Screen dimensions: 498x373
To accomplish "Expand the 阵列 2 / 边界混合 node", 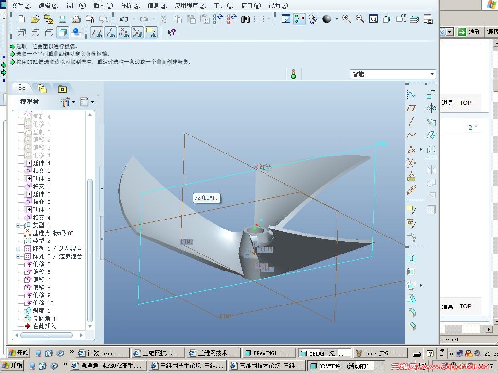I will coord(18,256).
